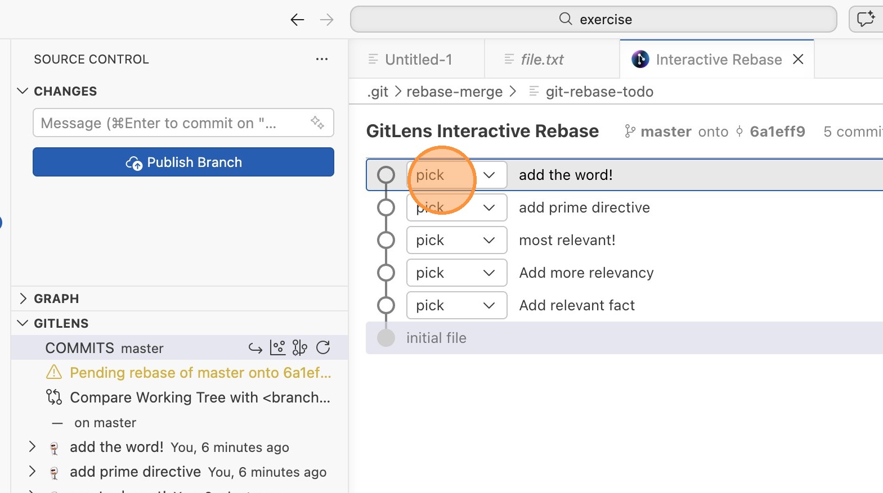The width and height of the screenshot is (883, 493).
Task: Expand the Graph section
Action: click(x=23, y=298)
